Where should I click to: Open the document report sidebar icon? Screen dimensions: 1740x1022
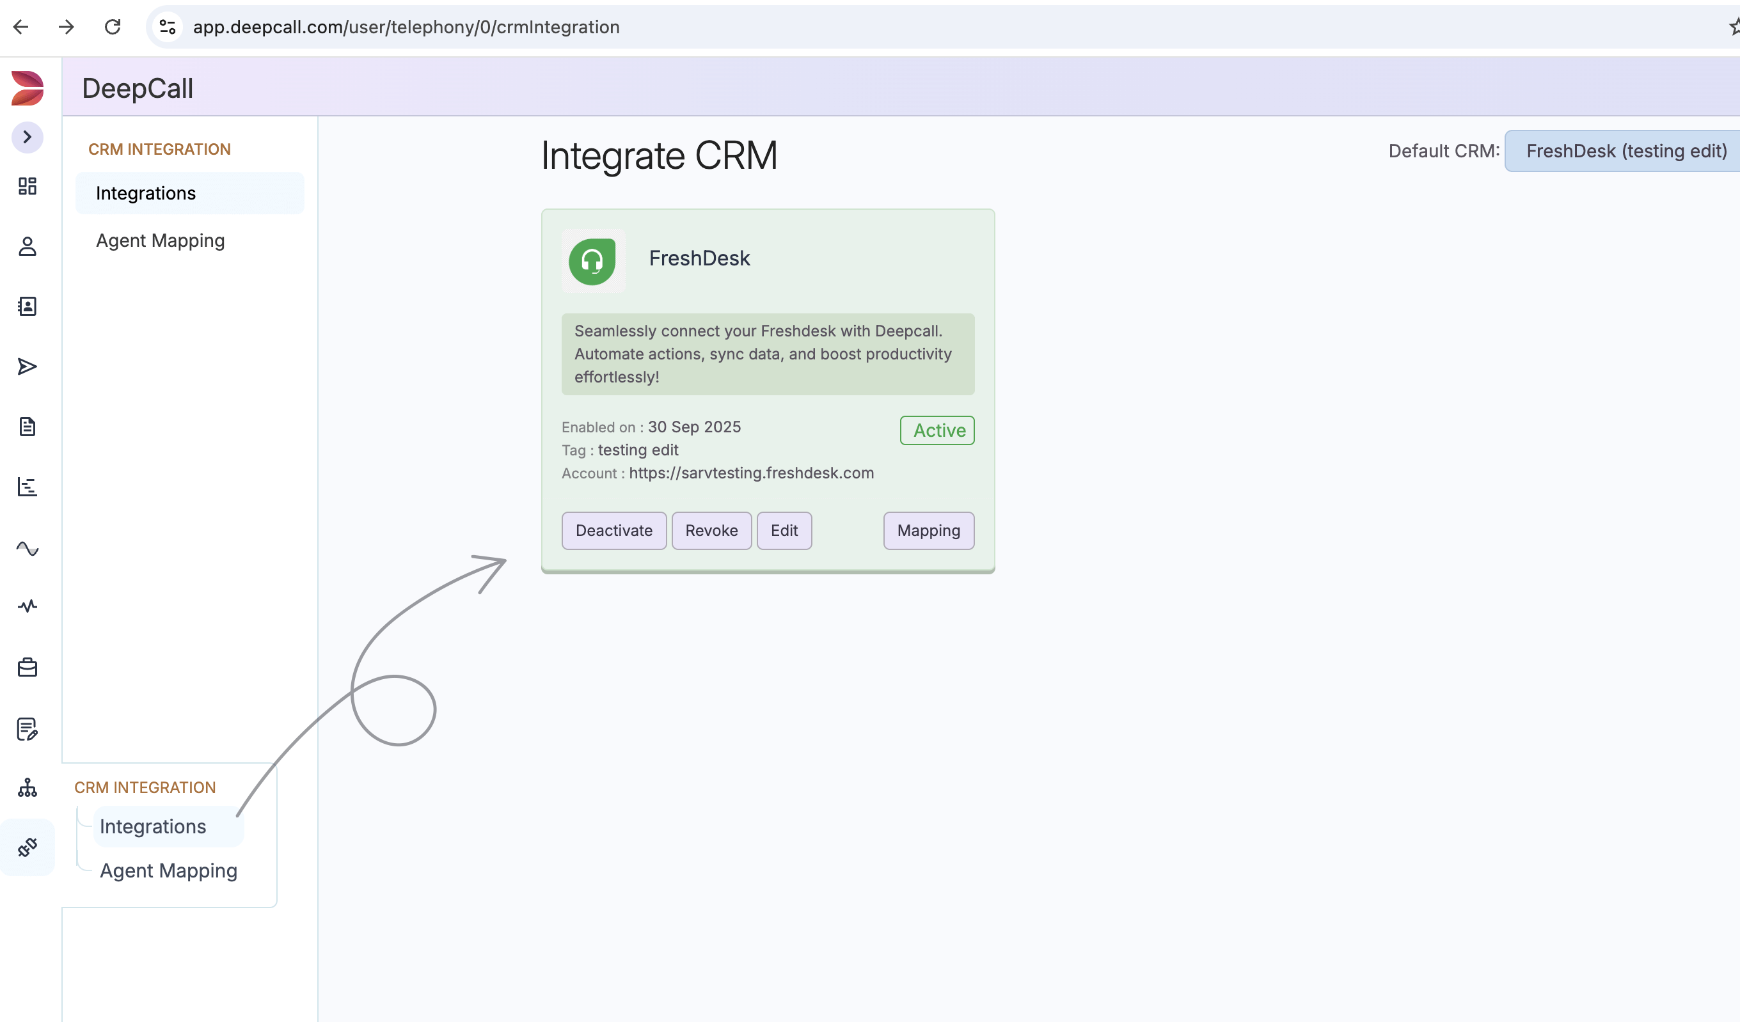tap(28, 427)
